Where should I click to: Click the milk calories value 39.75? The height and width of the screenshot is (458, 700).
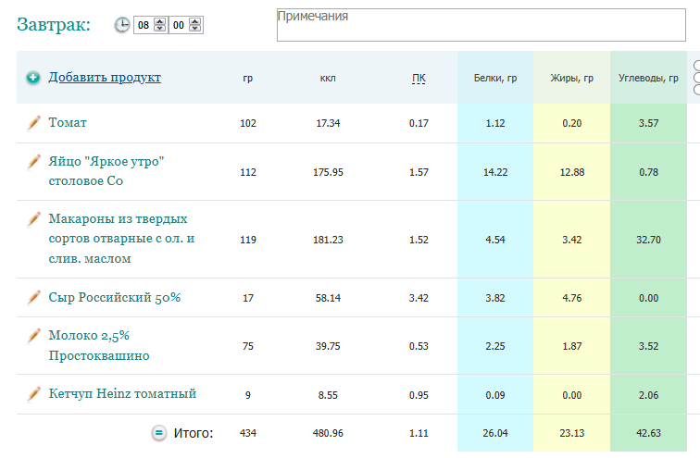(328, 346)
